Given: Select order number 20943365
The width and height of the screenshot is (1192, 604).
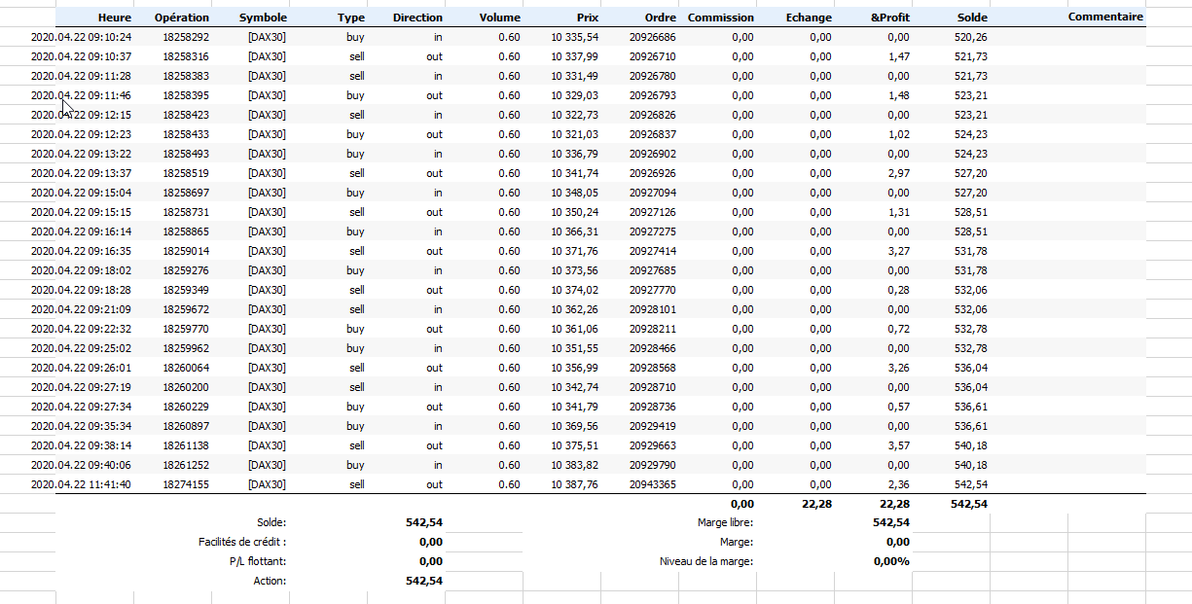Looking at the screenshot, I should point(653,484).
